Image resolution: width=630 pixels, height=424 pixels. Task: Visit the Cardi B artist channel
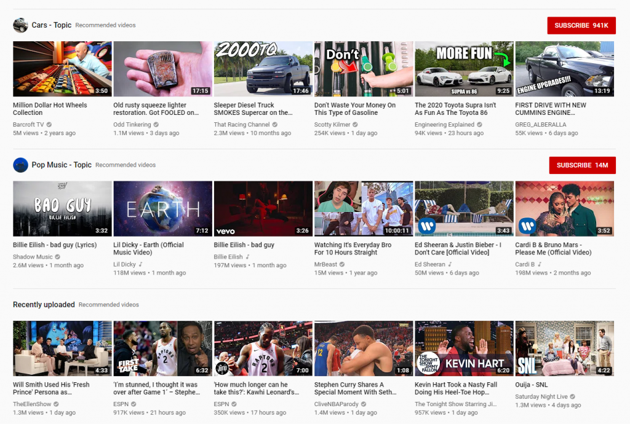coord(525,264)
